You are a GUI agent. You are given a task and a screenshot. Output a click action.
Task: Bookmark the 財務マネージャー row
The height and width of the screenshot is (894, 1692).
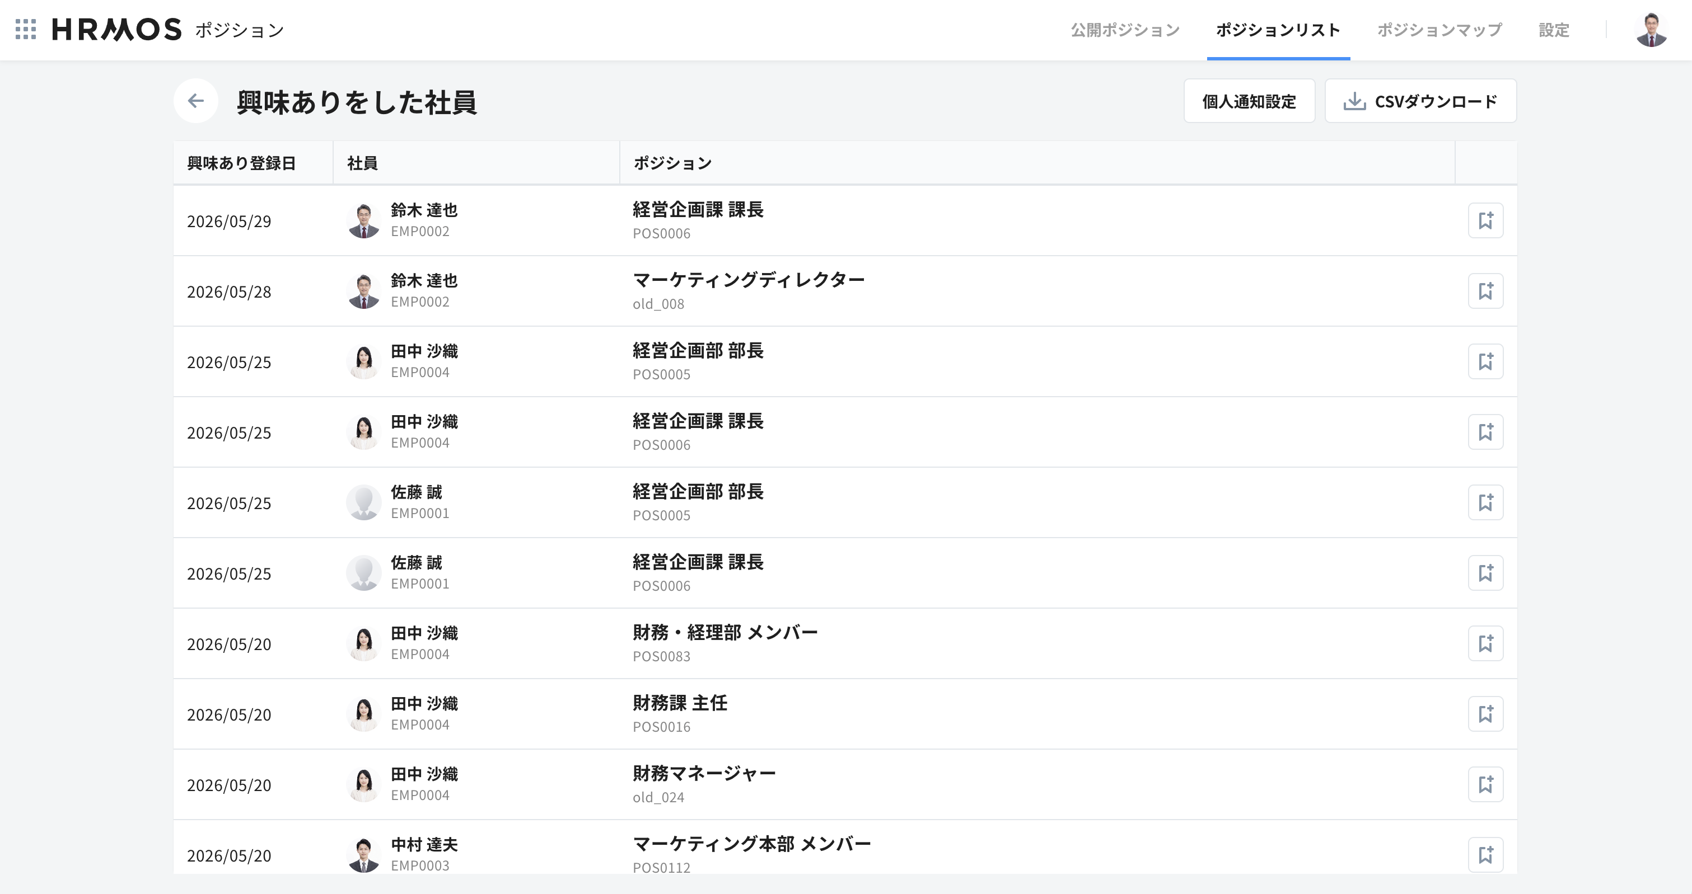1486,784
